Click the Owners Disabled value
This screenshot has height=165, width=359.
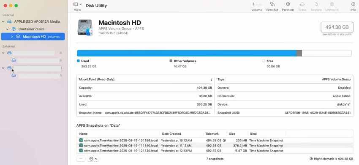tap(344, 88)
